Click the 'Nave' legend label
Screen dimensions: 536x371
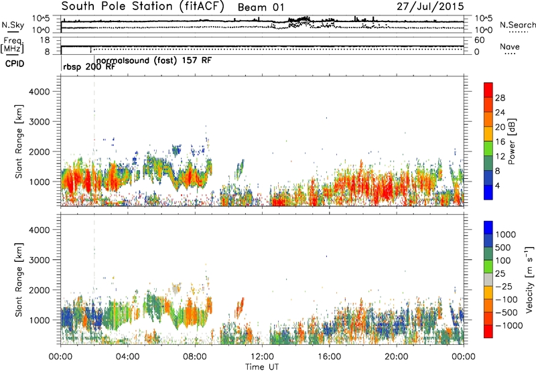pyautogui.click(x=510, y=46)
